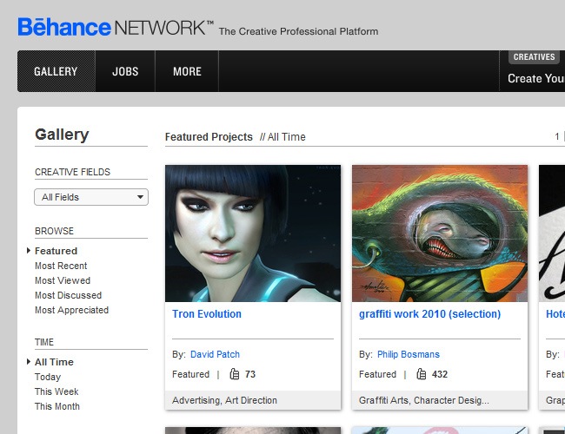Expand the More navigation menu
Screen dimensions: 565x434
click(187, 71)
